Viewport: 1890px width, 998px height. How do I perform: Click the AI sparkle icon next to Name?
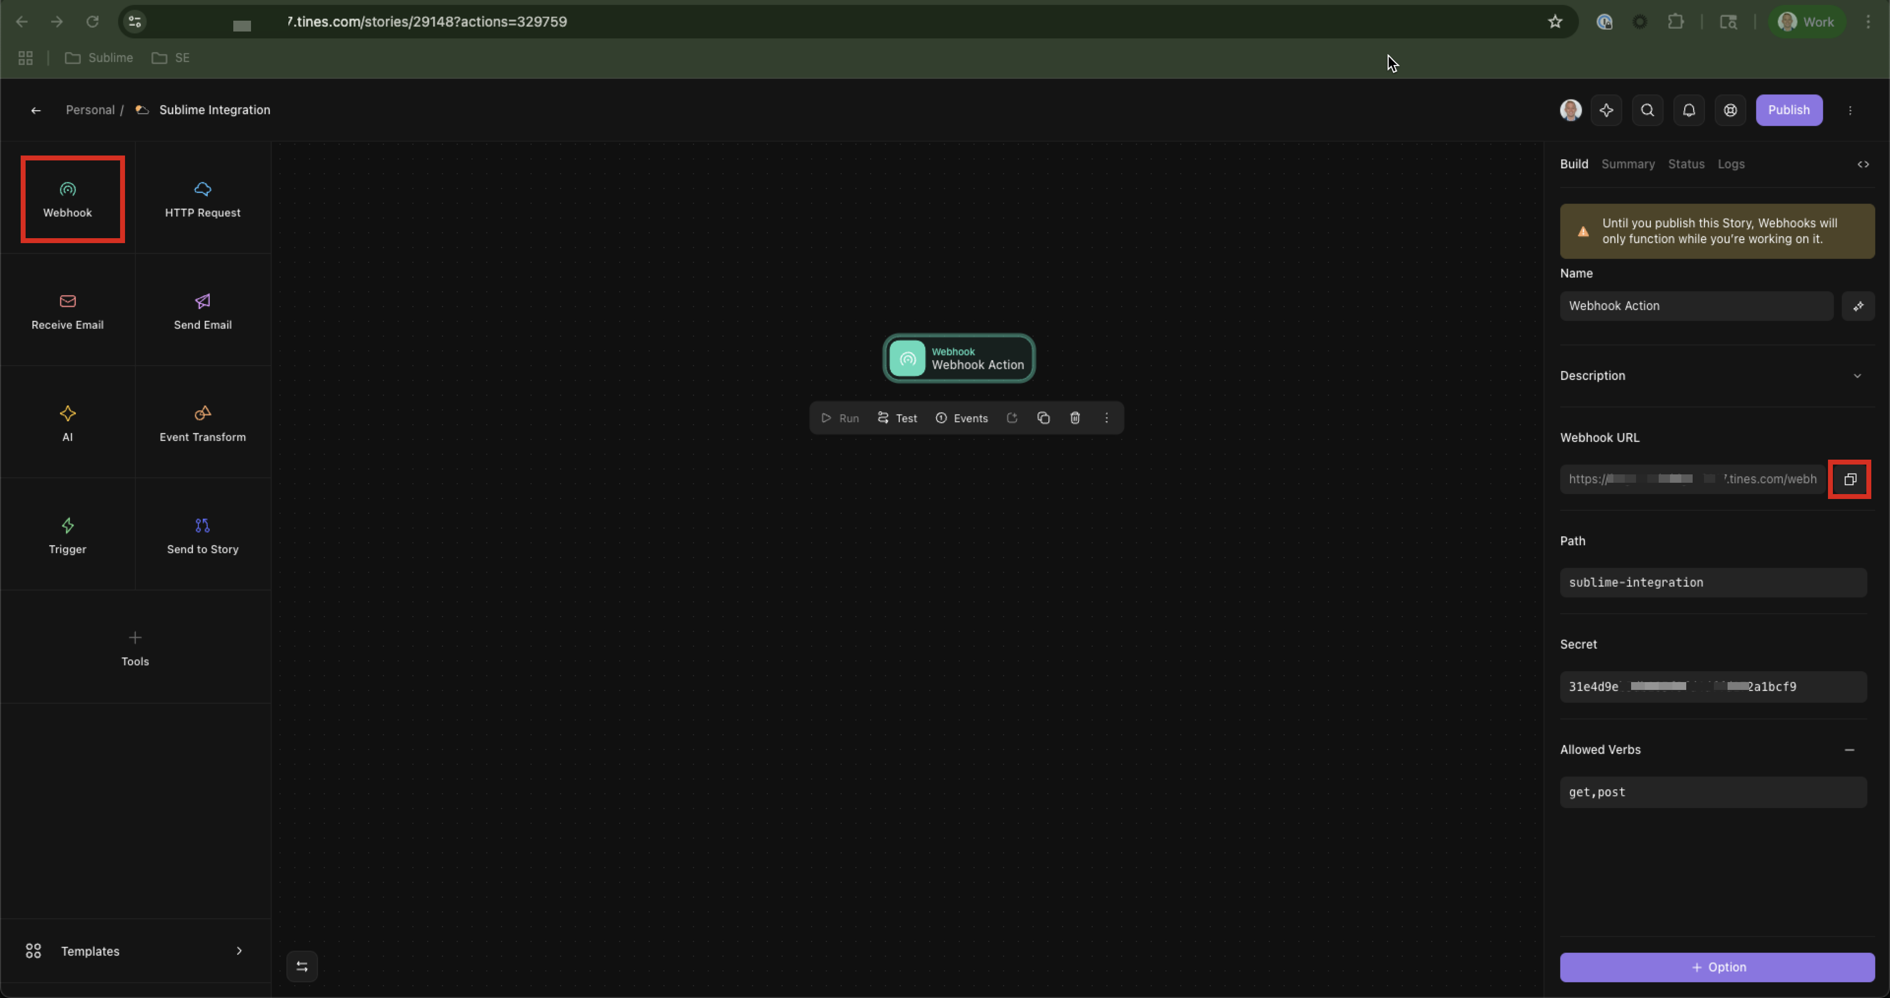pyautogui.click(x=1858, y=306)
